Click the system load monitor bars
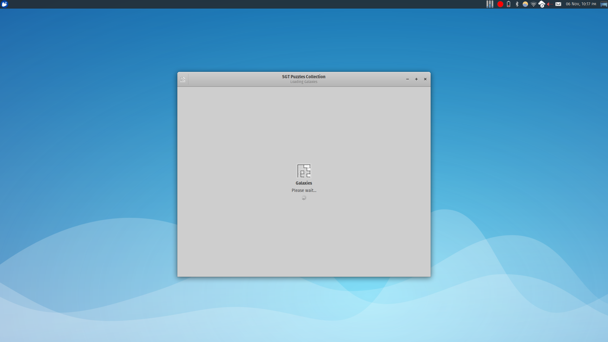The height and width of the screenshot is (342, 608). pyautogui.click(x=490, y=4)
